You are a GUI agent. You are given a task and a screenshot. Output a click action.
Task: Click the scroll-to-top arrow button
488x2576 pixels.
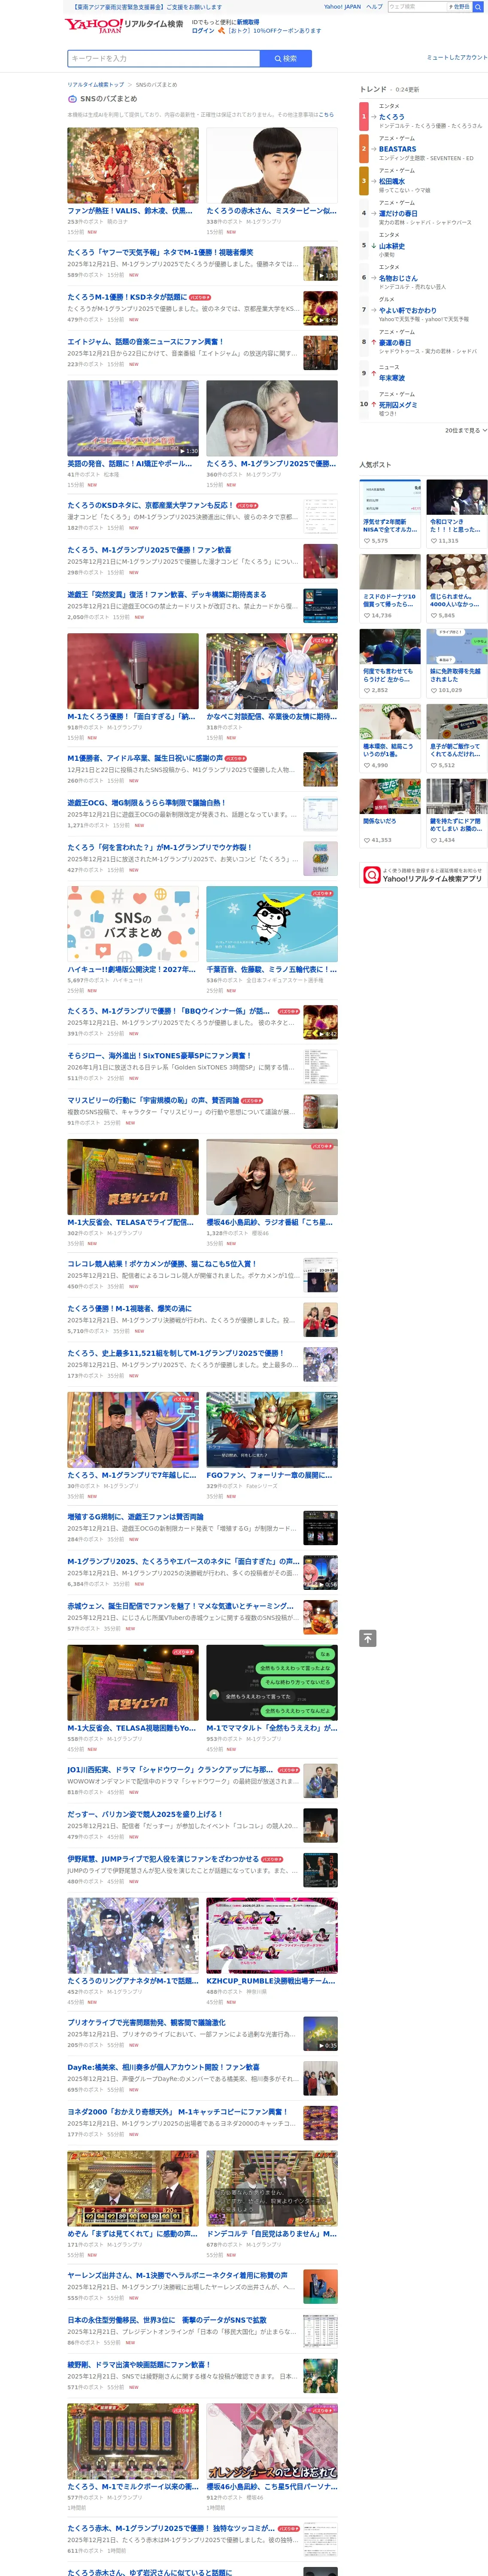point(368,1638)
